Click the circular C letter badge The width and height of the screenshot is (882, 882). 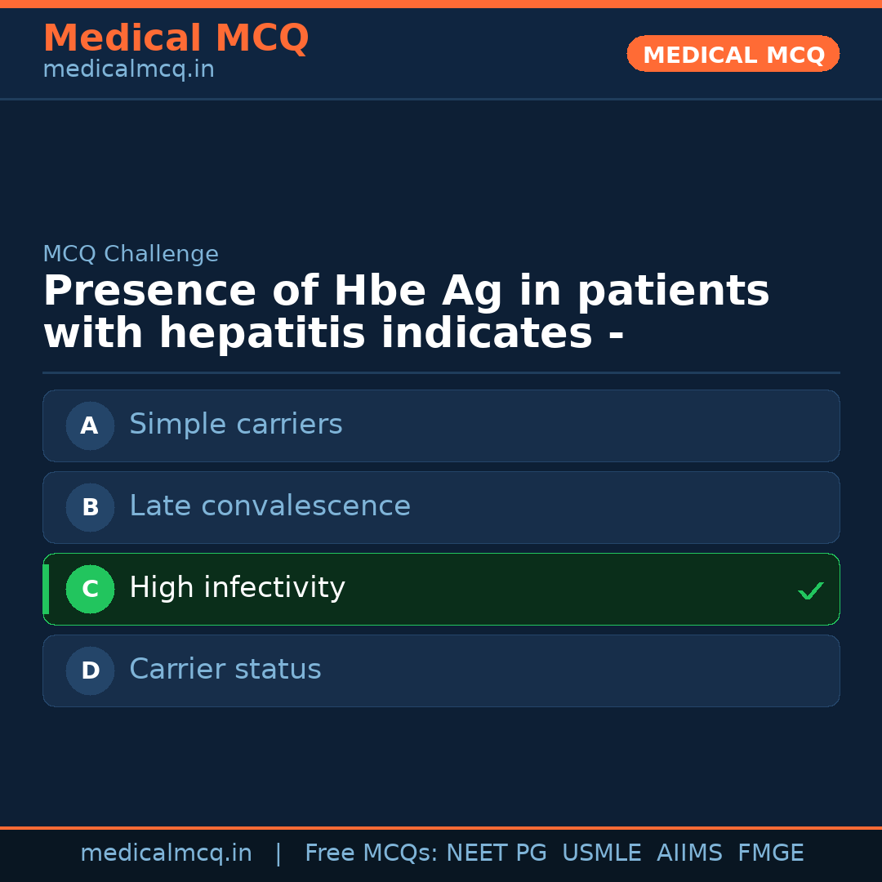pyautogui.click(x=90, y=589)
